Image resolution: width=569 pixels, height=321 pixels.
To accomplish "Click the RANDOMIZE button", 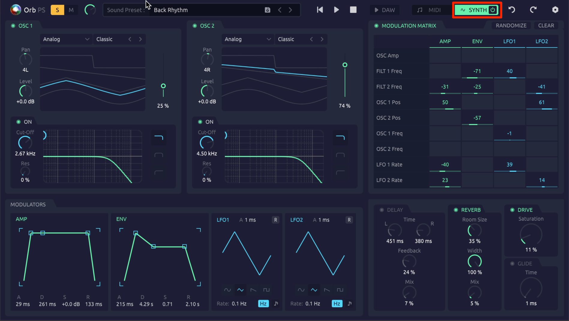I will tap(511, 25).
